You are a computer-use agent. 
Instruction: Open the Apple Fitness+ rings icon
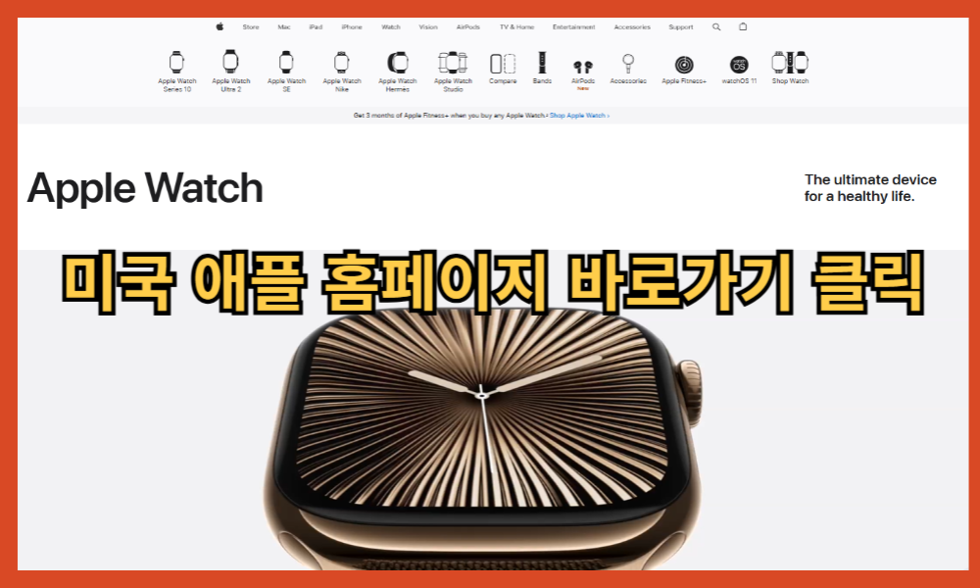point(684,65)
